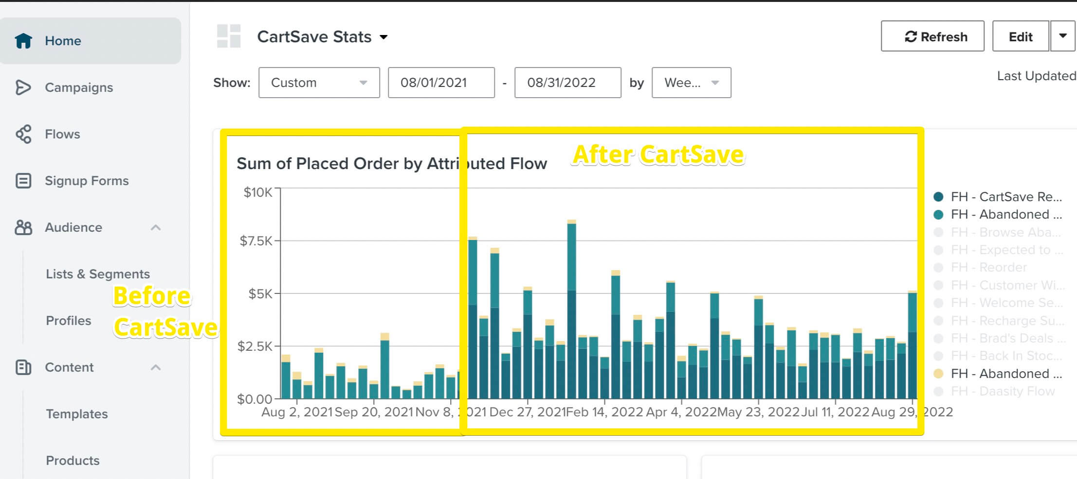
Task: Show the FH - Browse Aba... legend series
Action: [1005, 232]
